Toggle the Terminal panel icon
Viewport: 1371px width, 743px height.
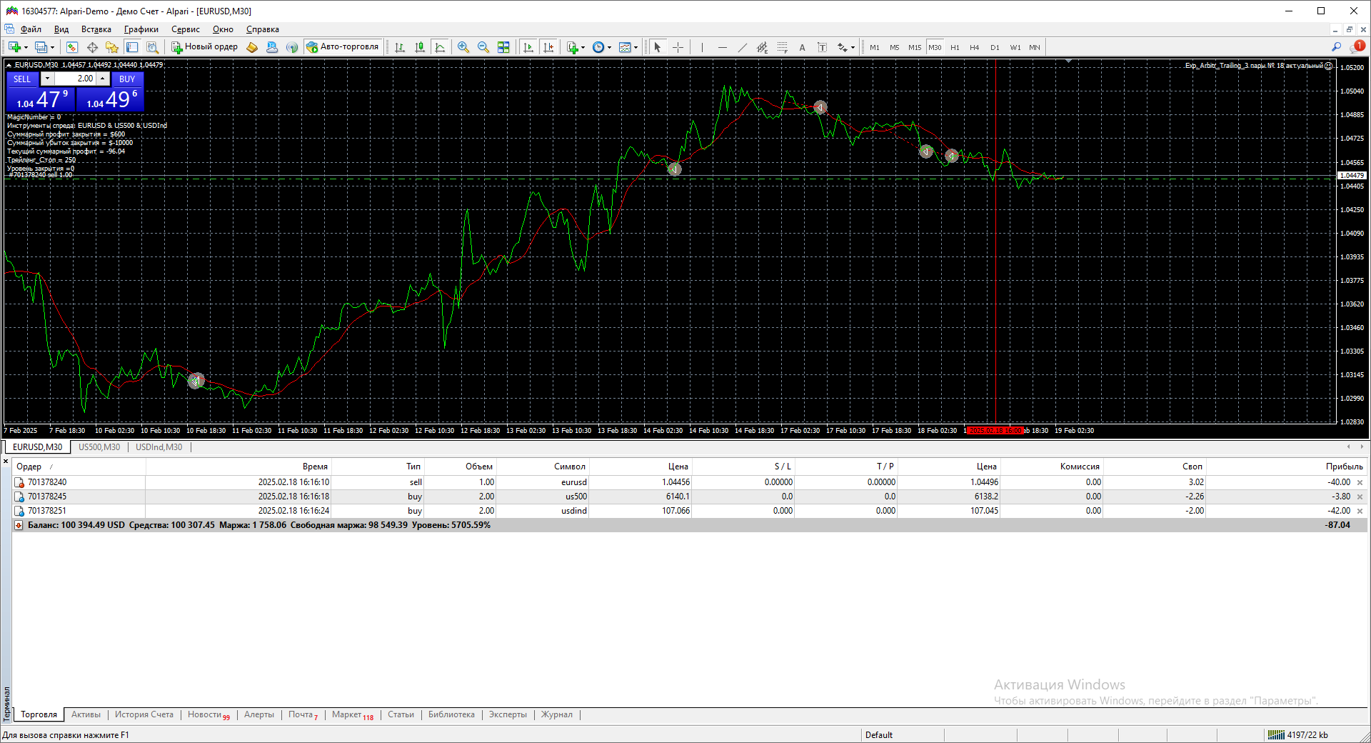[x=132, y=47]
